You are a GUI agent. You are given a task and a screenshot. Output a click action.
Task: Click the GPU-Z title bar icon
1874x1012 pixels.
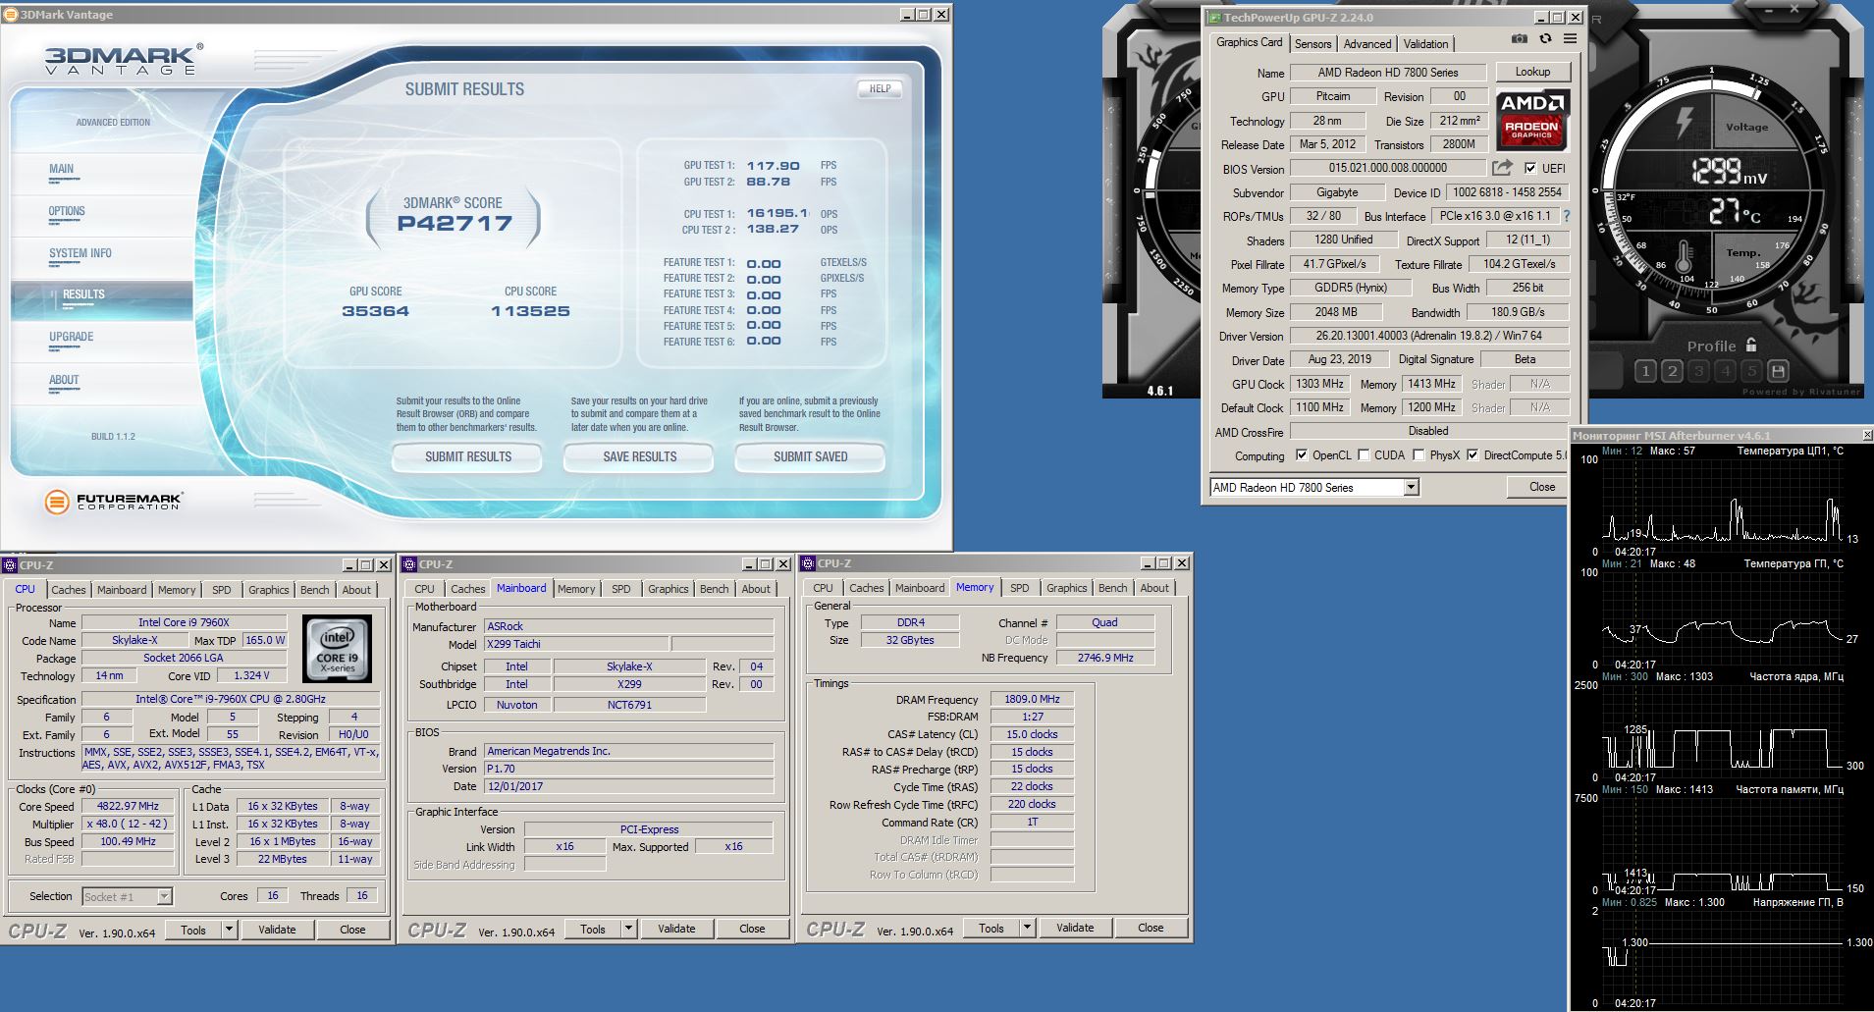(x=1214, y=18)
